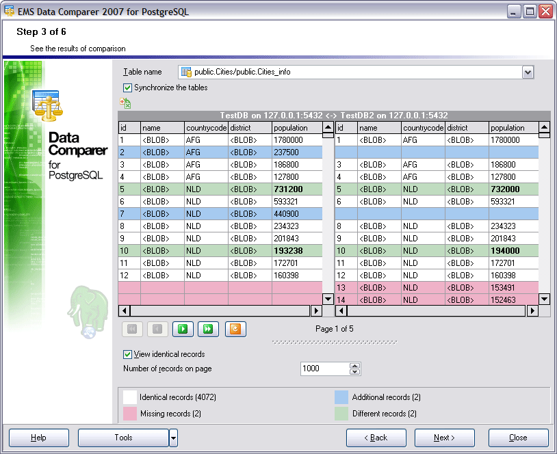The height and width of the screenshot is (454, 557).
Task: Click the Help button
Action: pos(39,438)
